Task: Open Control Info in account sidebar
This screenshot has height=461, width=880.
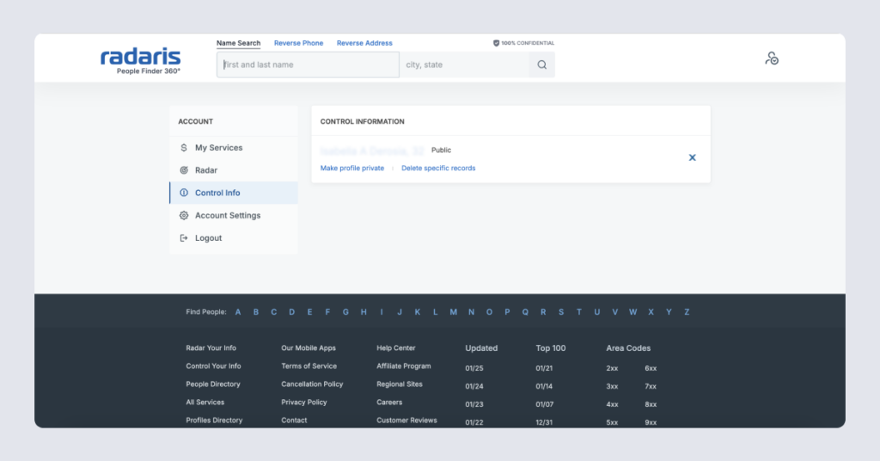Action: (x=217, y=193)
